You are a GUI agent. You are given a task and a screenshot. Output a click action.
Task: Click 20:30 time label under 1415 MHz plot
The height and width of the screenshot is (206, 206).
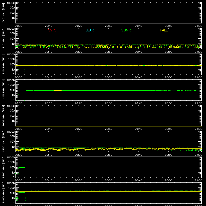(108, 103)
